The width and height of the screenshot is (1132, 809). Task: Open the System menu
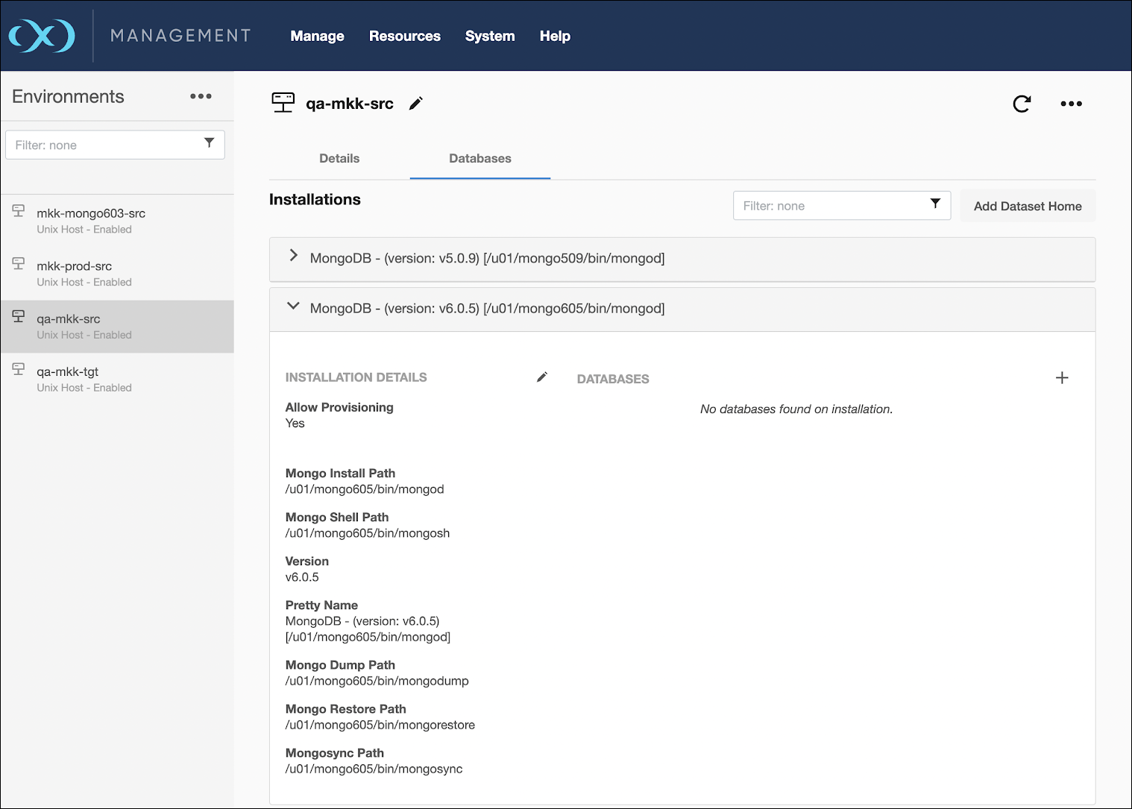(489, 36)
